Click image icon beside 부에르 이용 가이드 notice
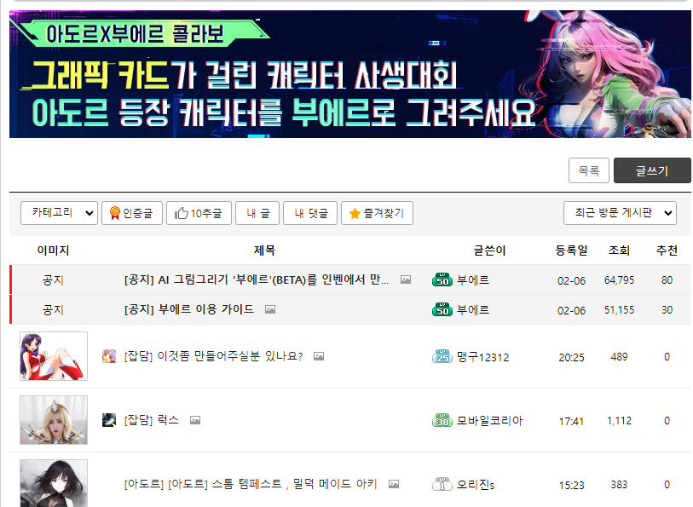The width and height of the screenshot is (693, 507). point(270,309)
